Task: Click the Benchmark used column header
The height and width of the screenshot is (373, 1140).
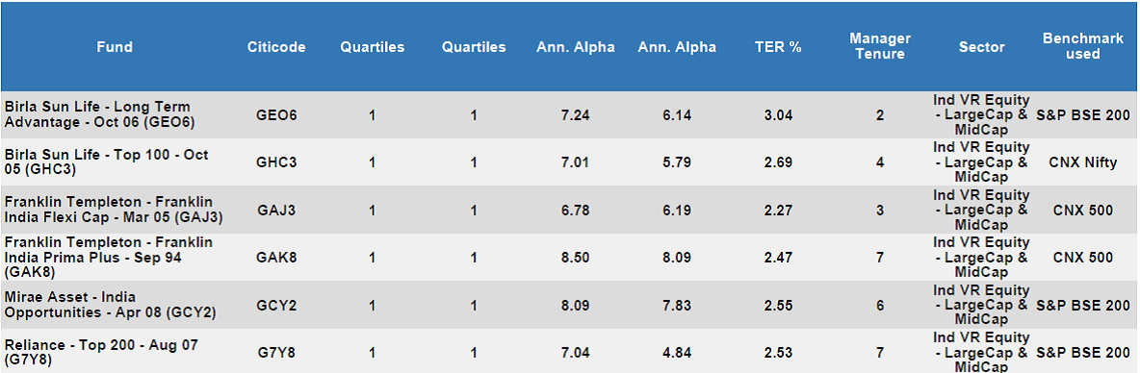Action: coord(1082,46)
